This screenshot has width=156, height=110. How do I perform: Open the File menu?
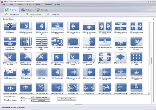[4, 5]
